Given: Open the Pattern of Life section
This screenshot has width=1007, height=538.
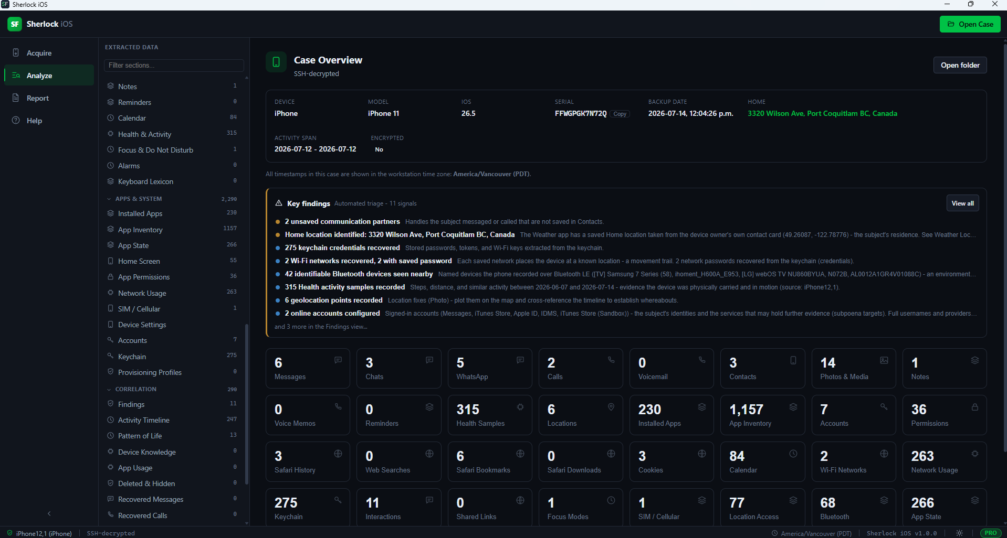Looking at the screenshot, I should point(172,436).
